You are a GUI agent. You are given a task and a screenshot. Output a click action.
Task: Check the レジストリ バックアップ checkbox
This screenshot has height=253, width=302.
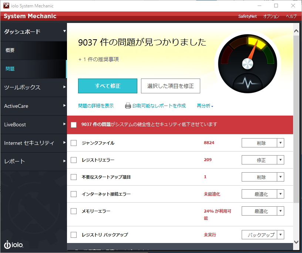pyautogui.click(x=74, y=235)
